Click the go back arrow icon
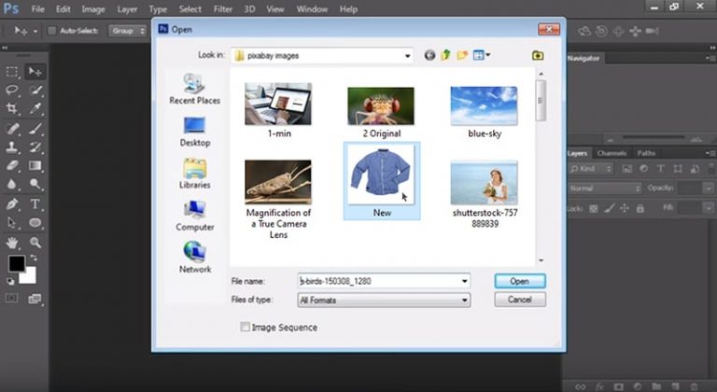The width and height of the screenshot is (717, 392). pos(430,55)
